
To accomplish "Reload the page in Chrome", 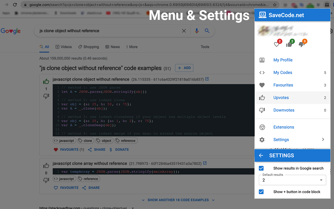I will pos(15,5).
